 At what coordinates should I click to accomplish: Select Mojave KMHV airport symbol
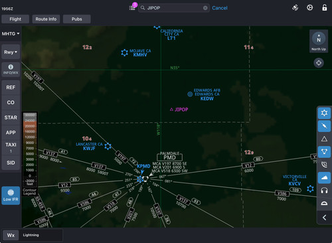click(x=125, y=52)
